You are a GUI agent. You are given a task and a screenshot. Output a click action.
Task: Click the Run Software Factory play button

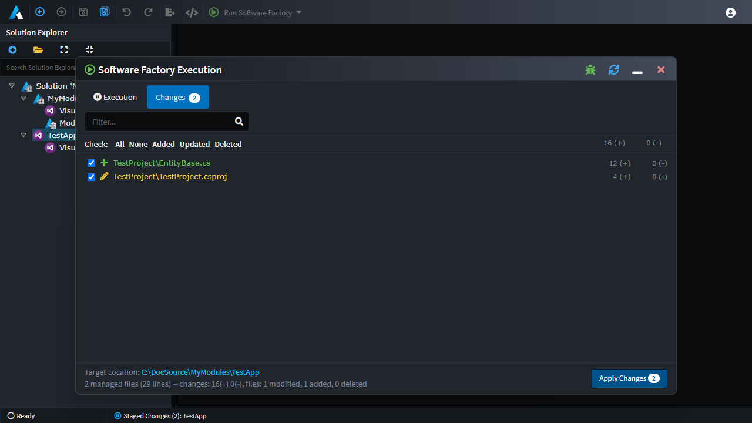[x=214, y=12]
